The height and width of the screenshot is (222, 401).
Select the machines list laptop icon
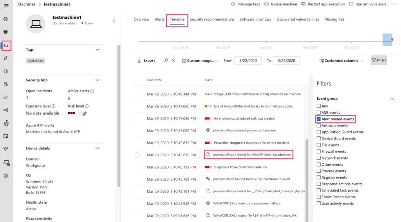tap(6, 45)
